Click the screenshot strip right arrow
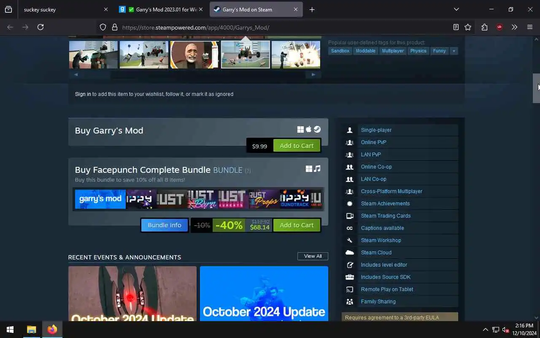 click(x=313, y=74)
